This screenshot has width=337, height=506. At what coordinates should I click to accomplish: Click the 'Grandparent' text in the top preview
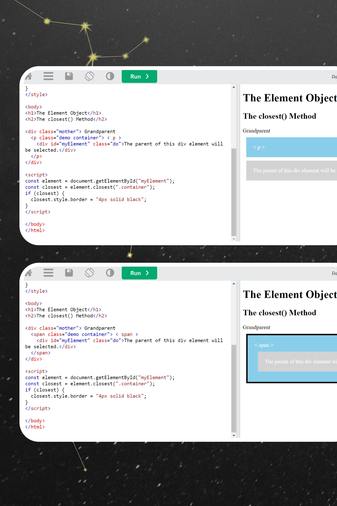(x=256, y=131)
